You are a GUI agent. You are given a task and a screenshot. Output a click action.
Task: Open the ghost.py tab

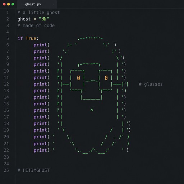coord(37,4)
